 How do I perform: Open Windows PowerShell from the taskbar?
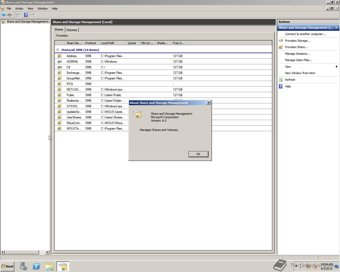click(x=36, y=266)
